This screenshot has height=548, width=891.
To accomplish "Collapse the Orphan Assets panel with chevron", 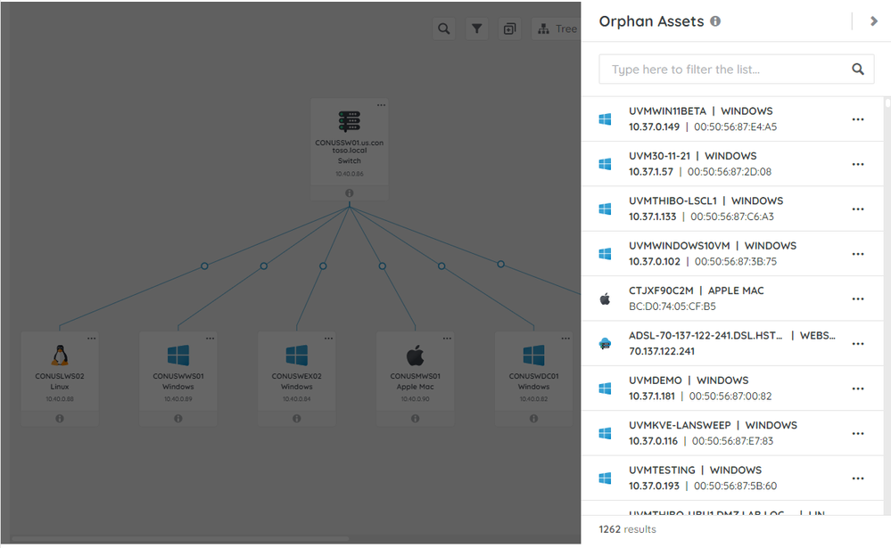I will (x=873, y=21).
